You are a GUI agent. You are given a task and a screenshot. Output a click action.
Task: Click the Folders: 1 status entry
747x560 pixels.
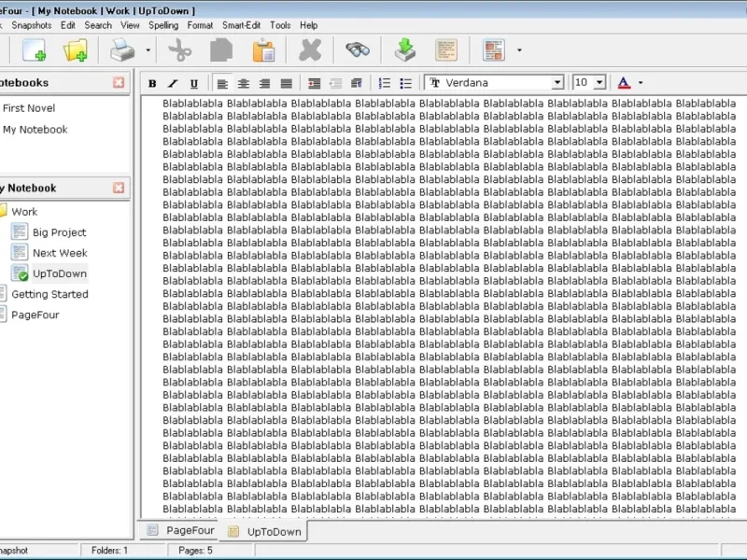(109, 551)
